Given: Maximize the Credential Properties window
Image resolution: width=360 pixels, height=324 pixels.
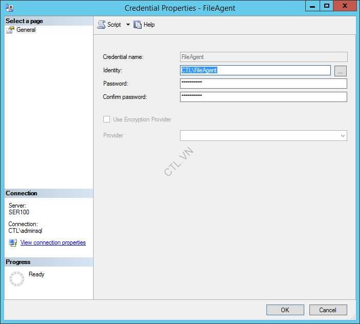Looking at the screenshot, I should (x=327, y=6).
